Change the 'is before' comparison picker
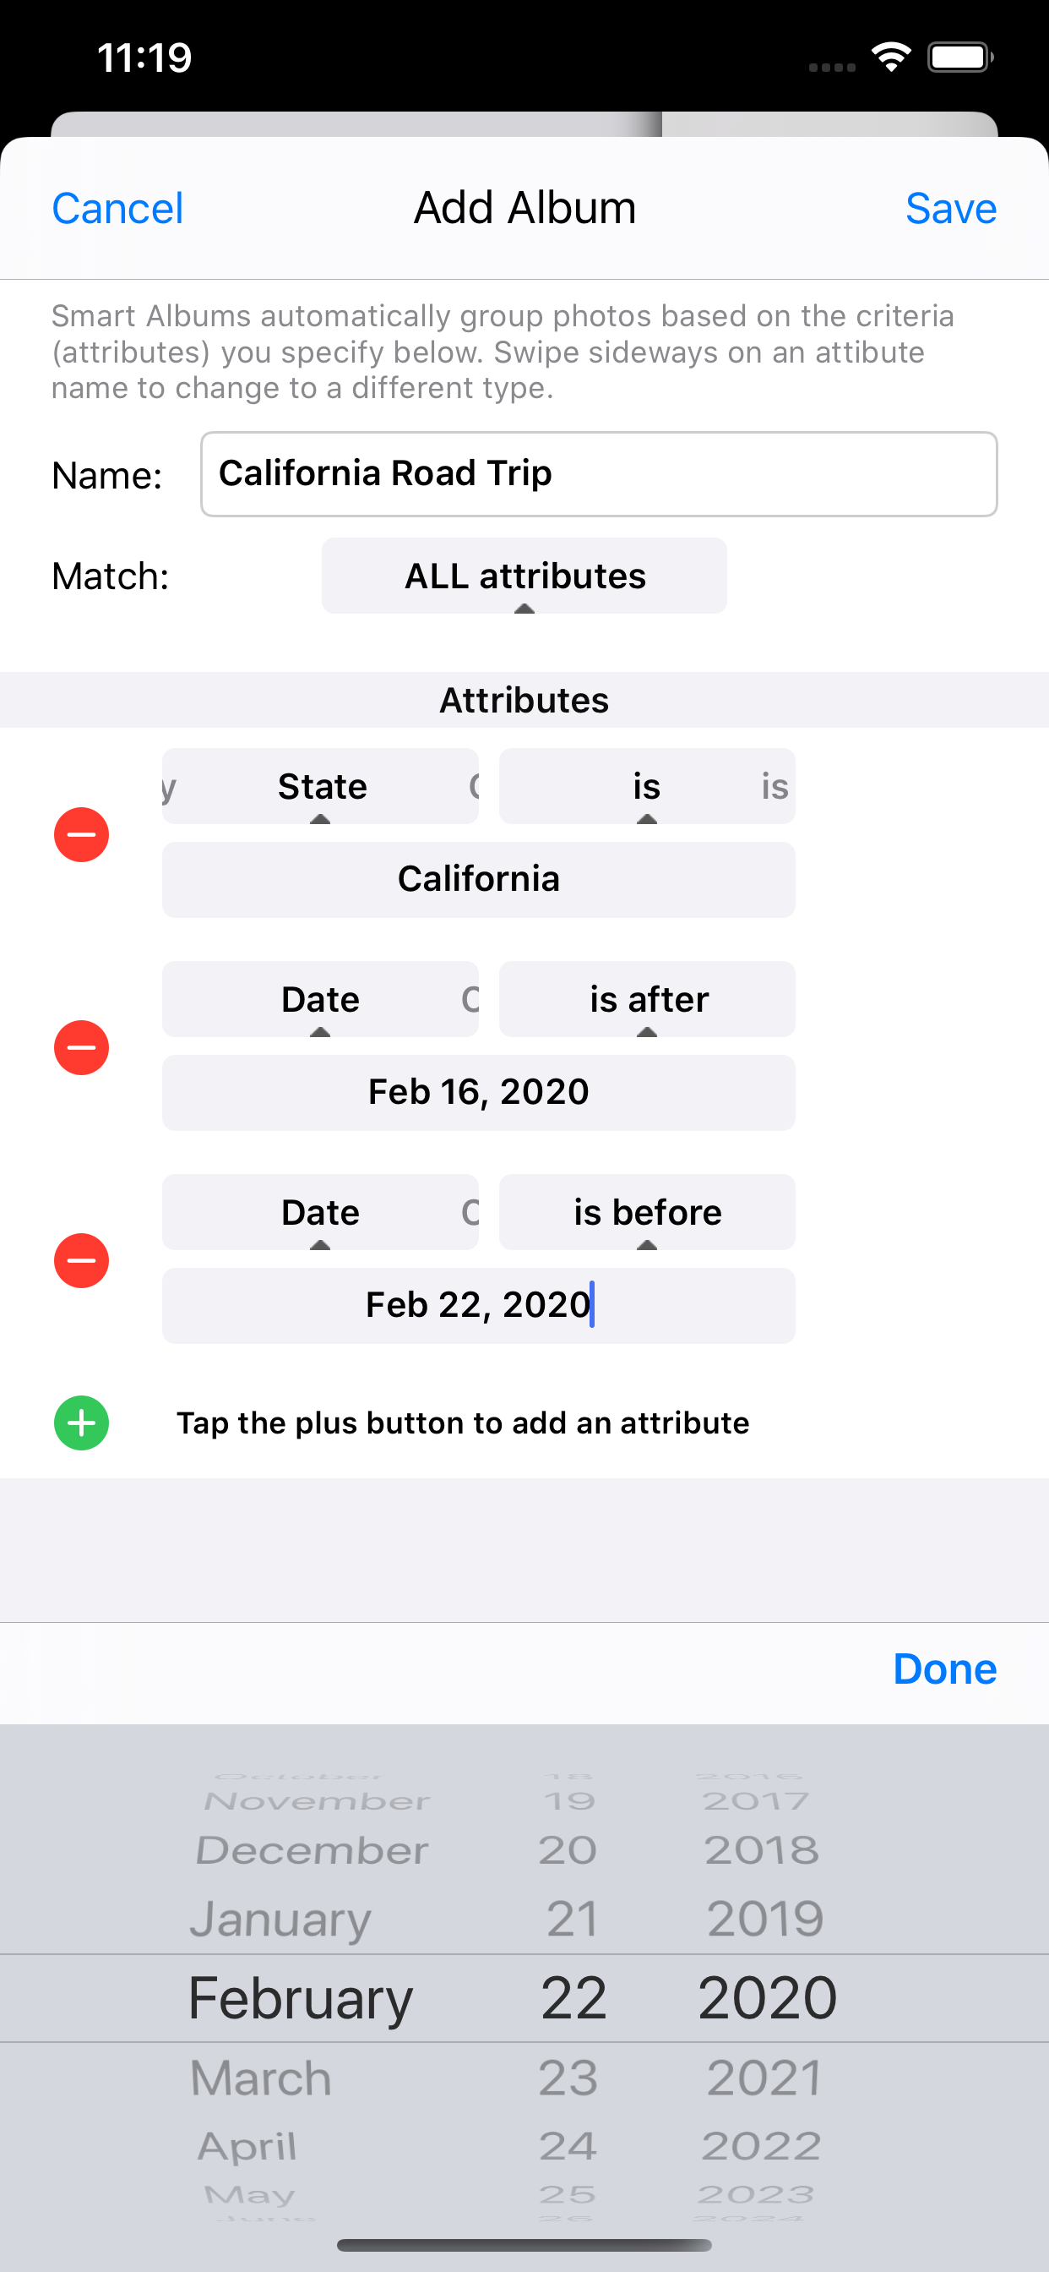The width and height of the screenshot is (1049, 2272). (x=647, y=1211)
